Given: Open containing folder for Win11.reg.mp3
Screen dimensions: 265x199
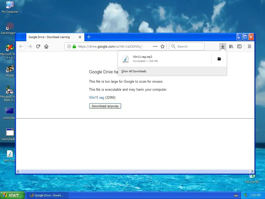Looking at the screenshot, I should pos(219,59).
